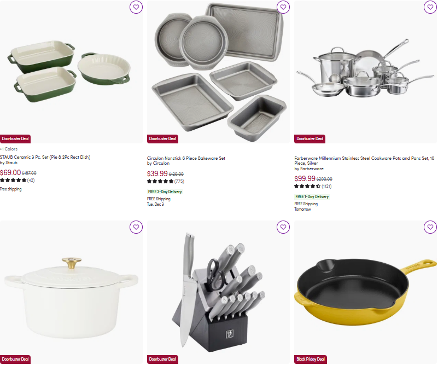The height and width of the screenshot is (365, 438).
Task: Open the 775 reviews rating for Circulon
Action: click(166, 181)
